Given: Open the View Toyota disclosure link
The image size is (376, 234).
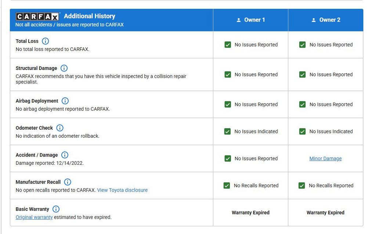Looking at the screenshot, I should (x=122, y=190).
